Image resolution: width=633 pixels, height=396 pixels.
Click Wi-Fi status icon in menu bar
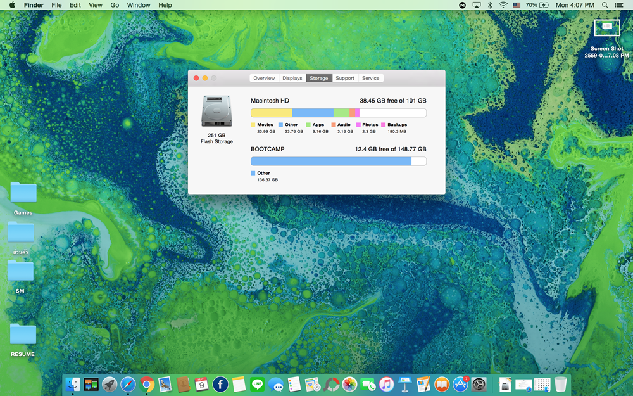tap(503, 5)
